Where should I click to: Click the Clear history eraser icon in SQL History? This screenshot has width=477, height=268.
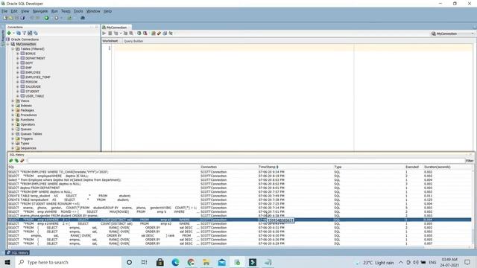coord(22,161)
